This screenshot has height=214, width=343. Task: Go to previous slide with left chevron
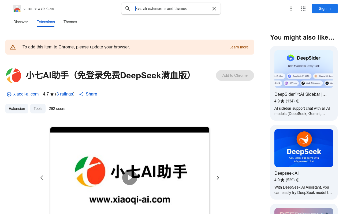(42, 178)
